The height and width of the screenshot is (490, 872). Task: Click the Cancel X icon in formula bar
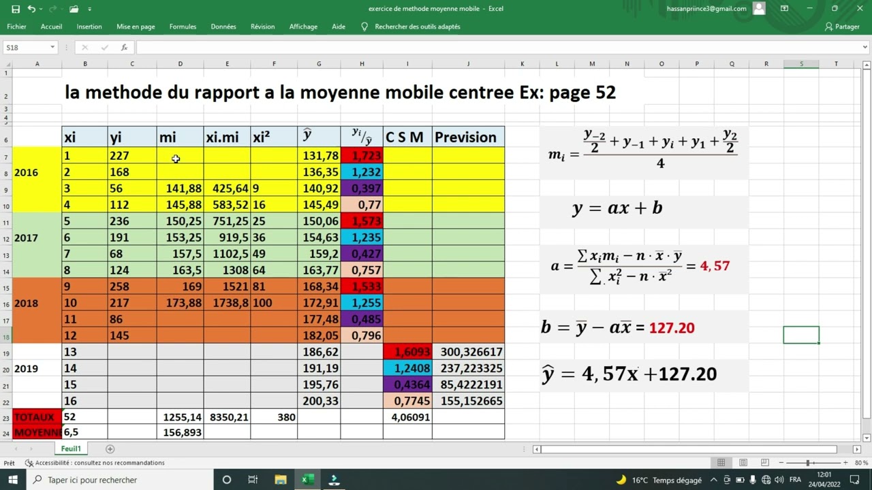tap(84, 48)
